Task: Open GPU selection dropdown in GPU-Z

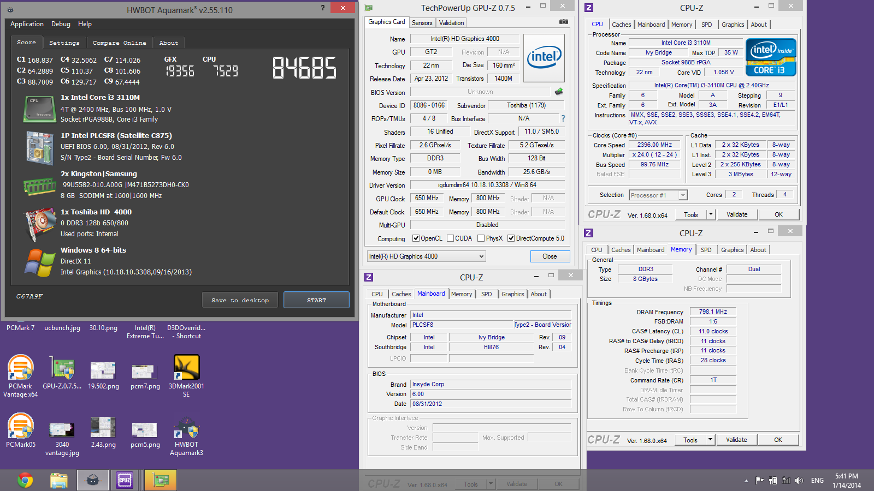Action: pyautogui.click(x=426, y=256)
